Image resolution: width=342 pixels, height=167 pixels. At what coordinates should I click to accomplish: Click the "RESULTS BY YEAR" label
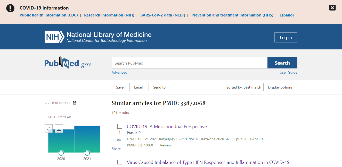click(x=58, y=117)
